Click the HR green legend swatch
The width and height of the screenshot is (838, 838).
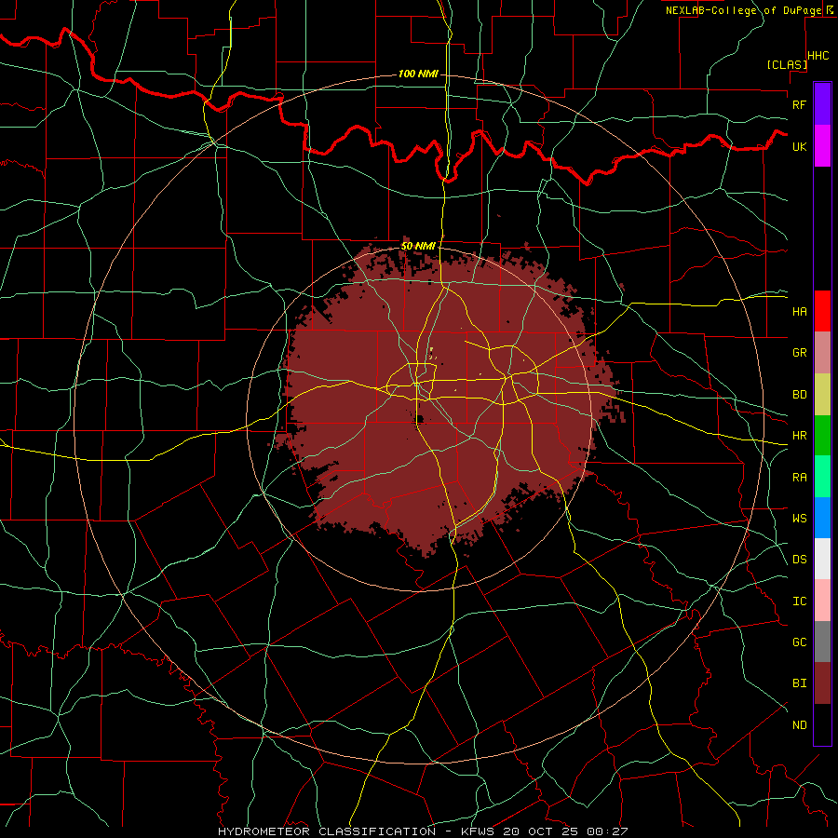[x=822, y=435]
